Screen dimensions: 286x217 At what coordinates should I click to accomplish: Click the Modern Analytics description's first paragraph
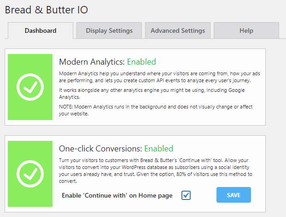pyautogui.click(x=160, y=77)
